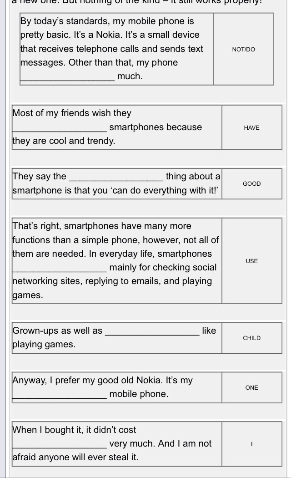Click the USE hint cell
The width and height of the screenshot is (291, 478).
coord(252,261)
